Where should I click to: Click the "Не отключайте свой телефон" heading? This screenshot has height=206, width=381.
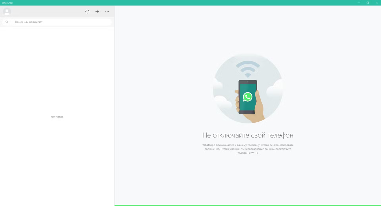pos(248,135)
